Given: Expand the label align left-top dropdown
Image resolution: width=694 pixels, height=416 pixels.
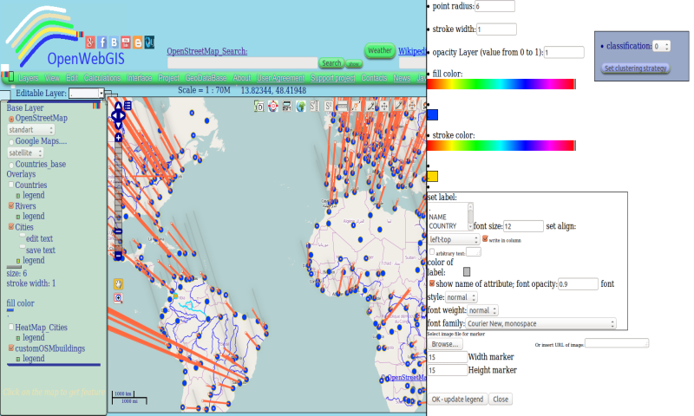Looking at the screenshot, I should 454,238.
